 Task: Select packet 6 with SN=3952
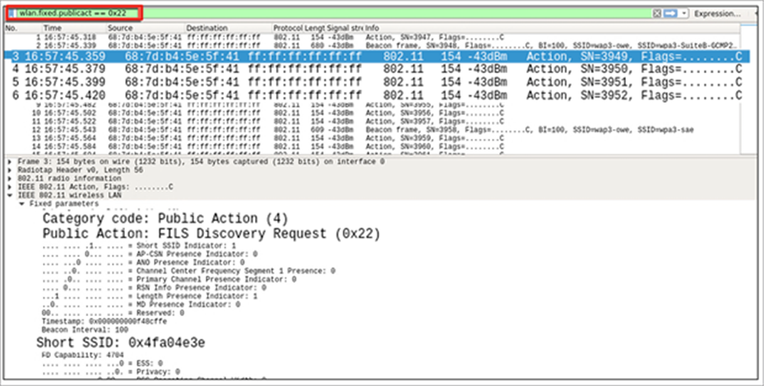tap(377, 95)
